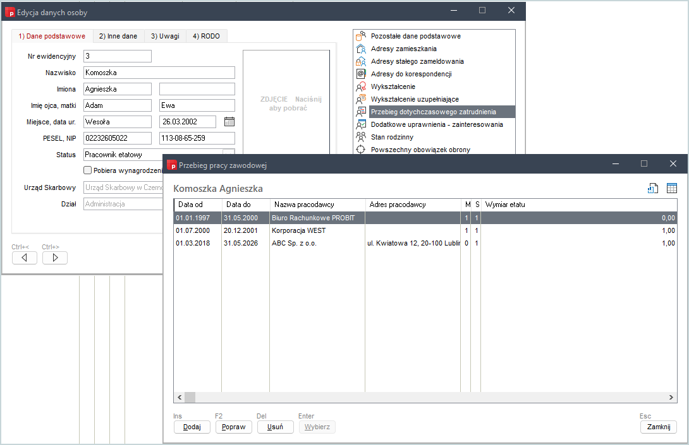The height and width of the screenshot is (445, 689).
Task: Click the Nr ewidencyjny input field
Action: point(118,56)
